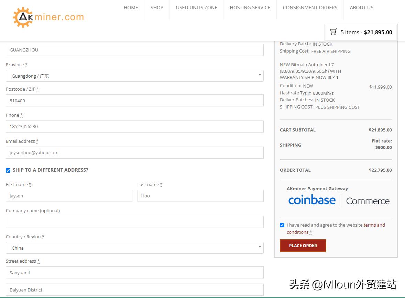Click the shopping cart icon
405x298 pixels.
[x=333, y=32]
